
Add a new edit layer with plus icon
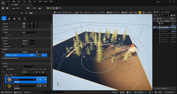pyautogui.click(x=37, y=52)
